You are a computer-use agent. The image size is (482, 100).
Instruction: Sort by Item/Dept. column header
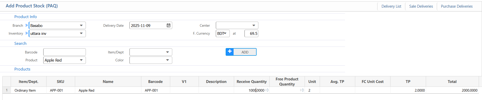pyautogui.click(x=28, y=82)
